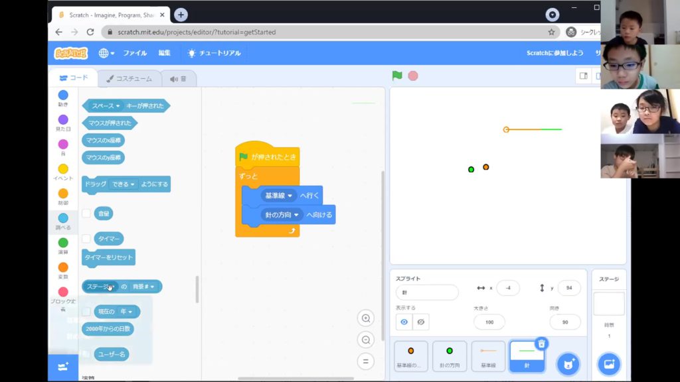Click the green flag to run project
Screen dimensions: 680x382
pos(397,76)
